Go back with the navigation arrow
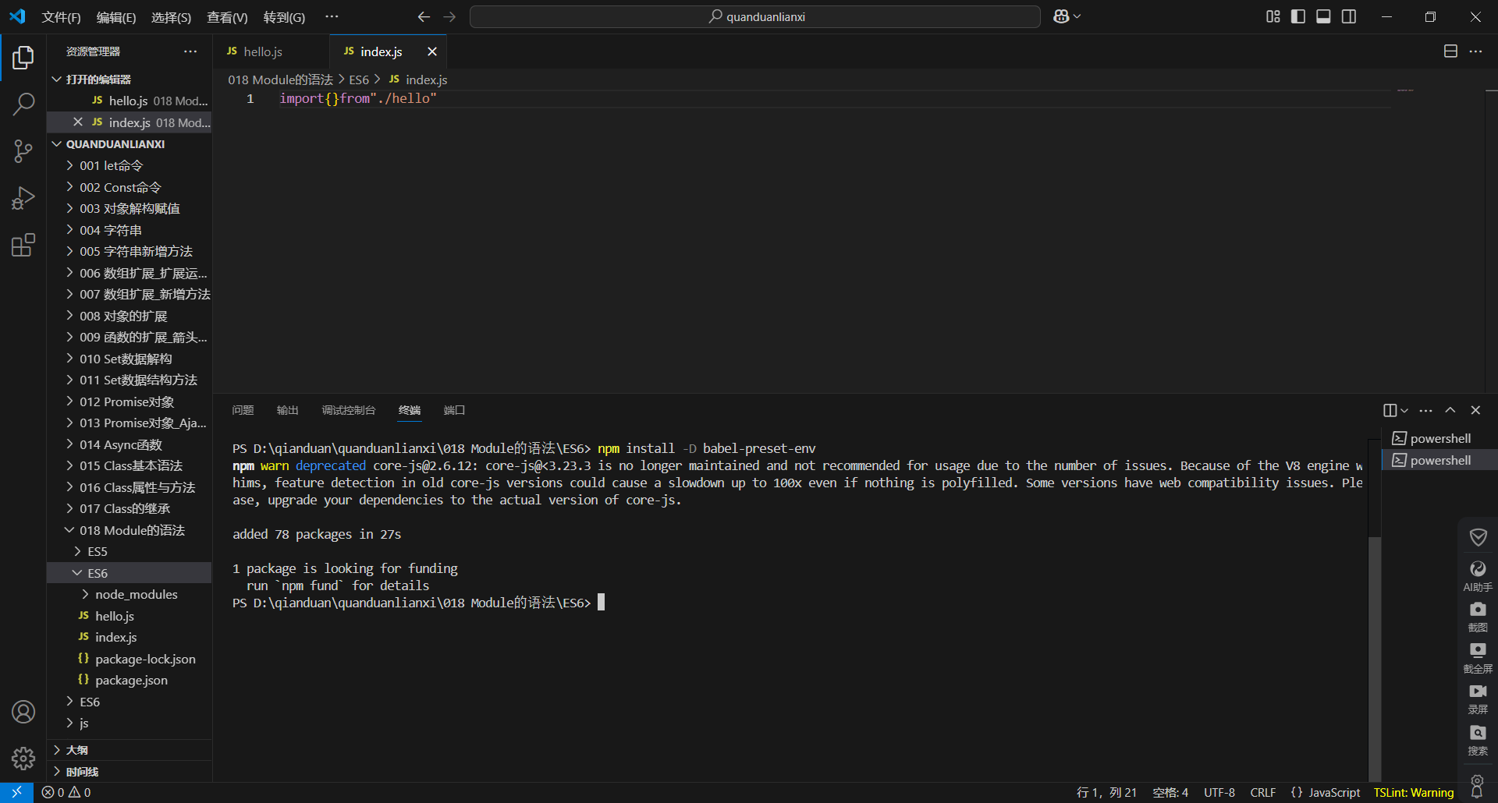This screenshot has width=1498, height=803. (x=424, y=16)
